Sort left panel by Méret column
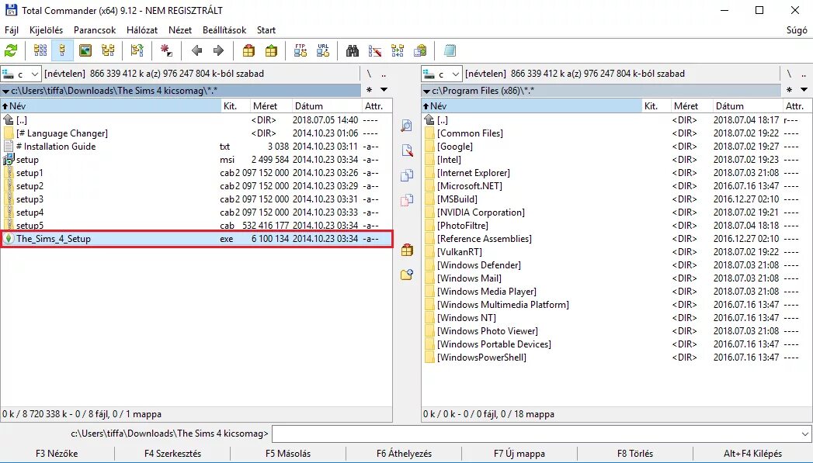 click(x=270, y=105)
